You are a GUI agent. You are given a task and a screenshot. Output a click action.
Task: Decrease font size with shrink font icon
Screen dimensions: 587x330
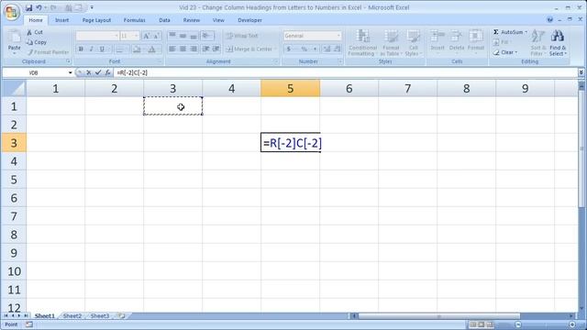(x=156, y=36)
